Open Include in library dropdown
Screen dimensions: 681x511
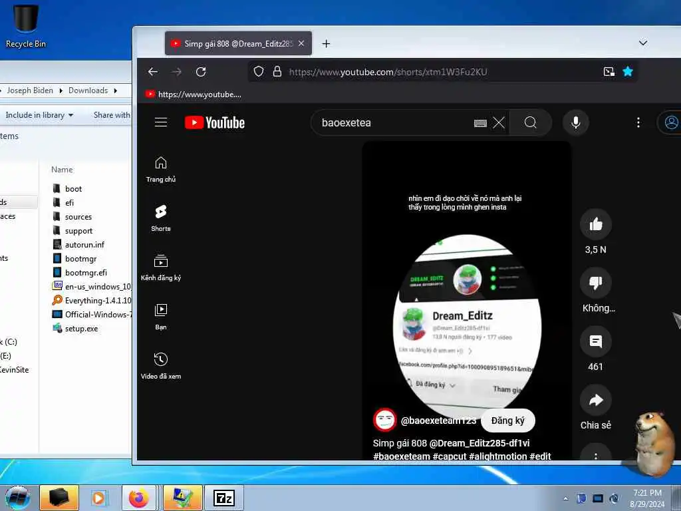coord(39,115)
